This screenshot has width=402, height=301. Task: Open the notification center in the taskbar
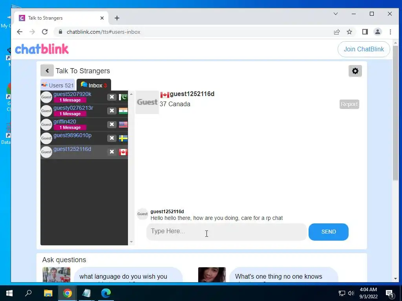[x=390, y=293]
